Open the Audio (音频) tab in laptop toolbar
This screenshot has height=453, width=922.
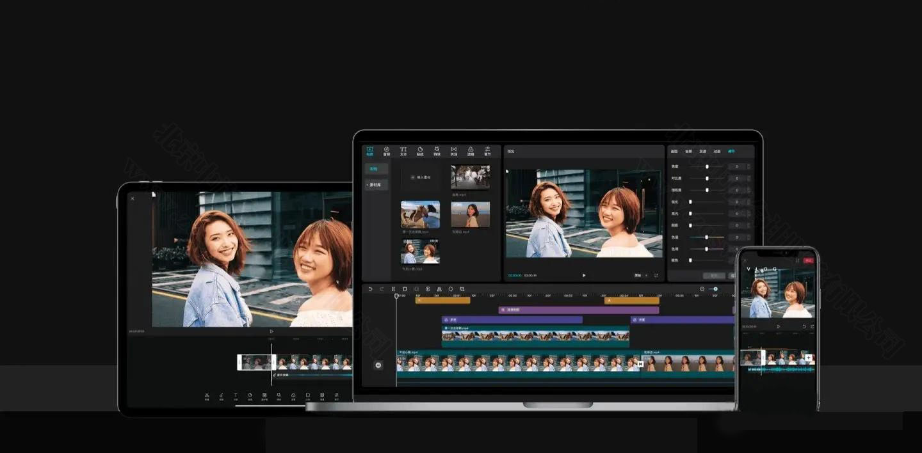(x=387, y=151)
